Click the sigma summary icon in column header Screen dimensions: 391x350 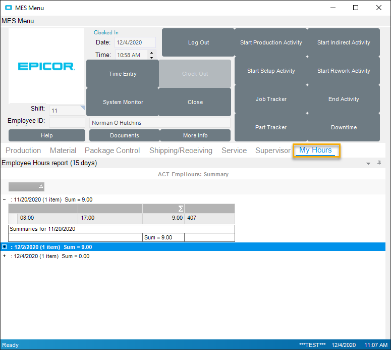click(181, 208)
